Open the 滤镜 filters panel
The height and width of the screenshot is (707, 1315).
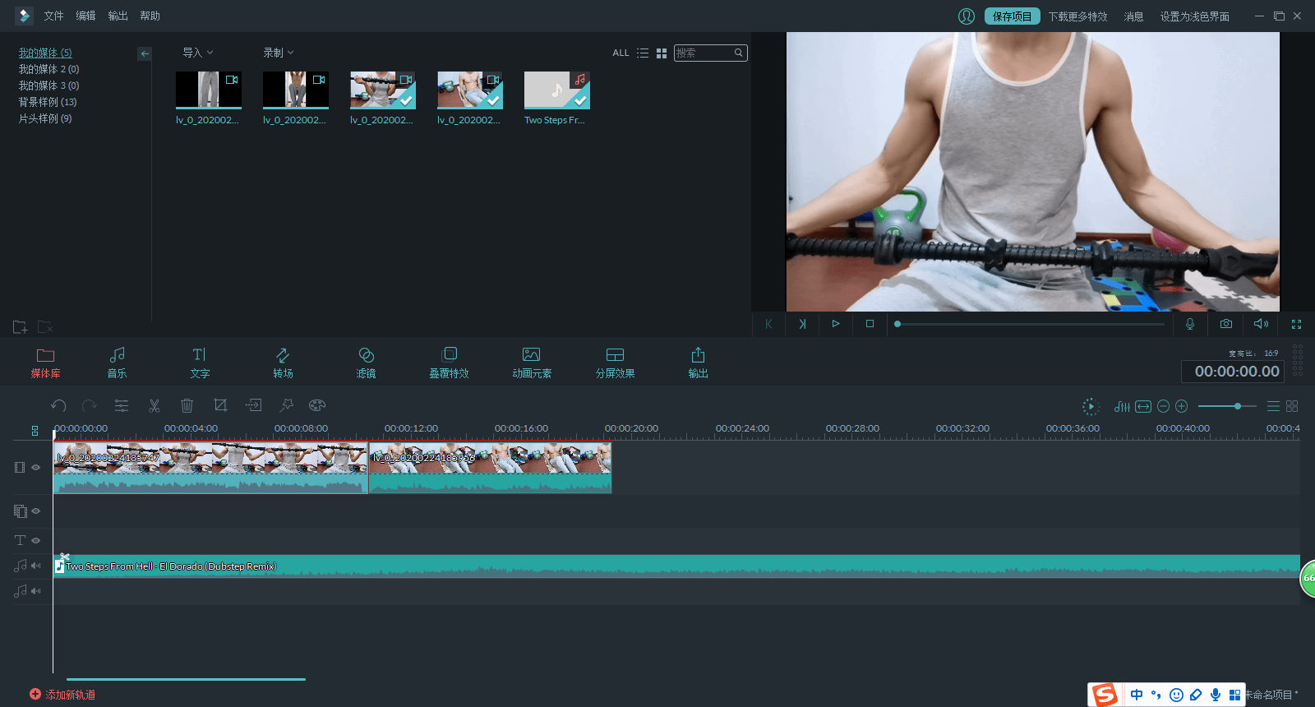pyautogui.click(x=366, y=363)
